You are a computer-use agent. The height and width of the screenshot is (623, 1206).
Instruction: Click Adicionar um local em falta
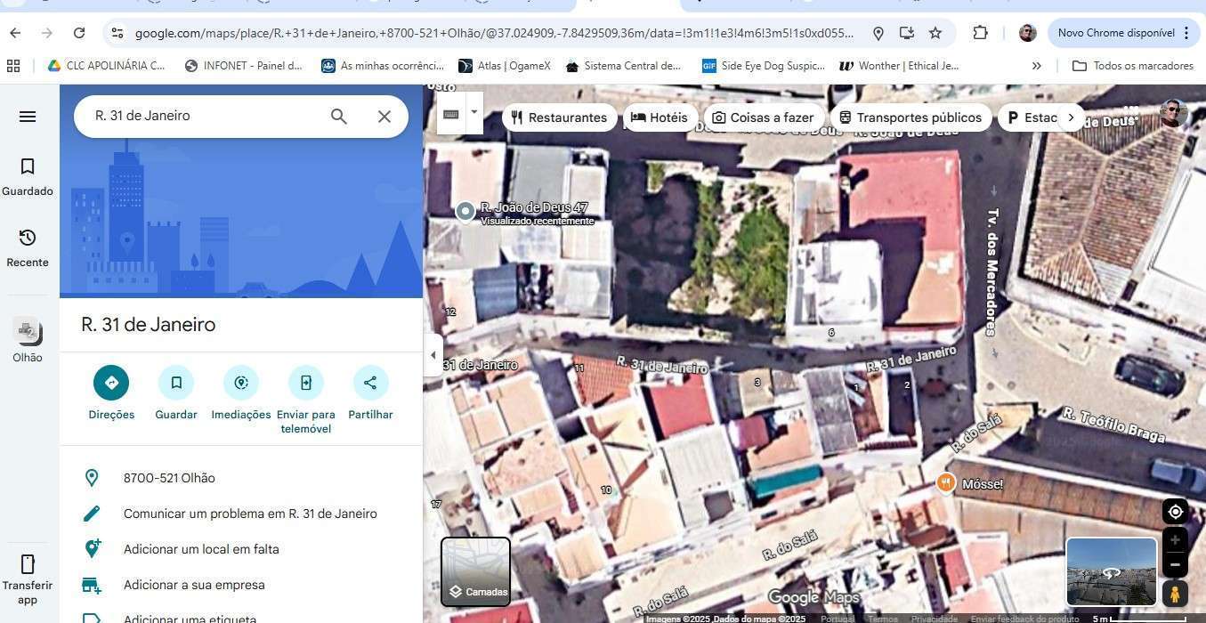201,549
